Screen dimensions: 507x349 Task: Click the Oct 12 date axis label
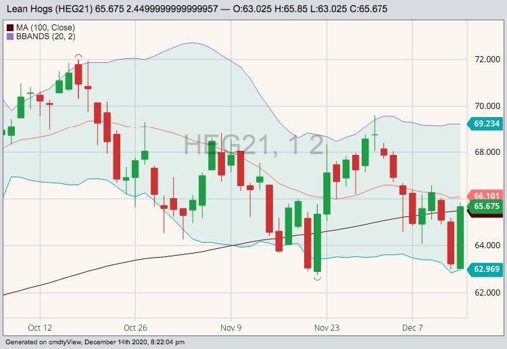tap(40, 327)
